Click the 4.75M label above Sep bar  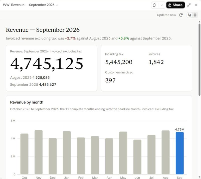179,129
